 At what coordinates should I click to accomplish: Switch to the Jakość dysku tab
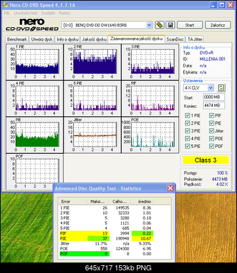tap(94, 39)
